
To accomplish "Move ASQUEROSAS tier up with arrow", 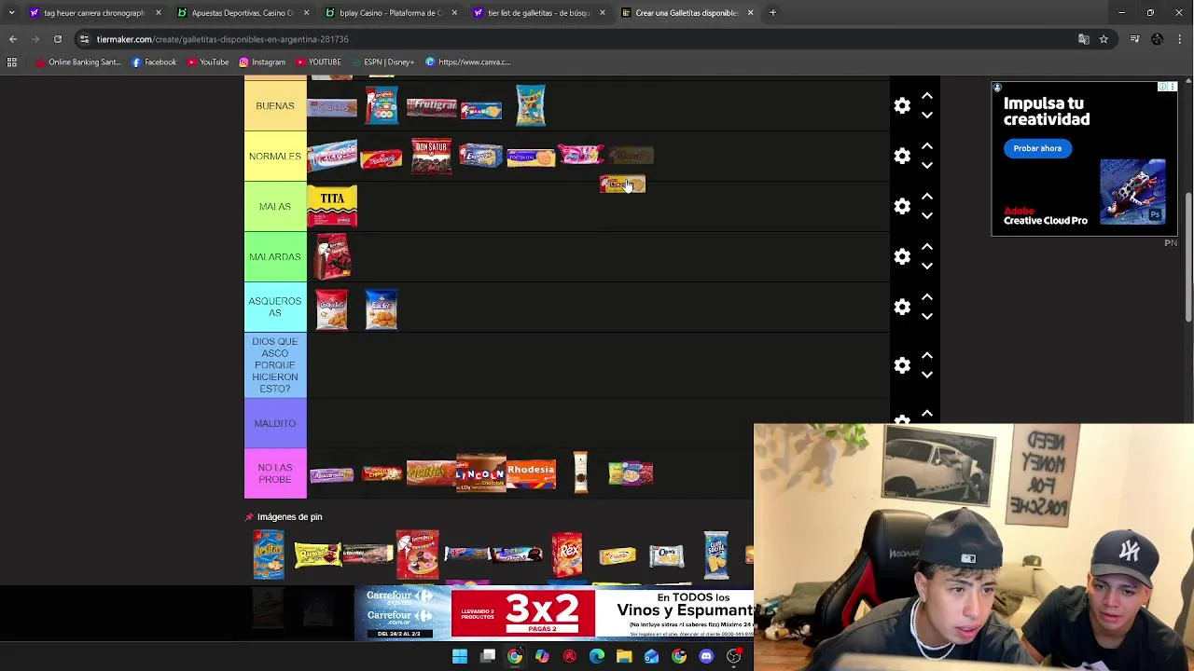I will pos(927,297).
